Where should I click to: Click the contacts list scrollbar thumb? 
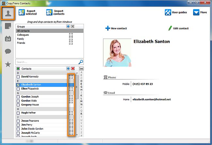click(77, 87)
